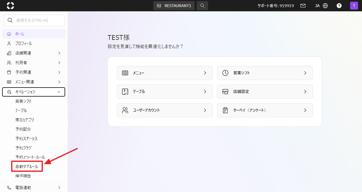Image resolution: width=362 pixels, height=192 pixels.
Task: Click the 店舗関連 building icon
Action: pyautogui.click(x=9, y=53)
